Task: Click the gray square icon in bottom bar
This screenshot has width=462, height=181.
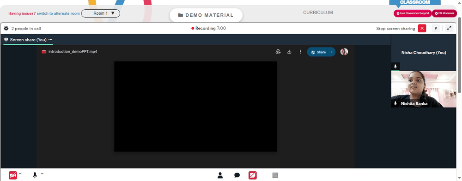Action: click(275, 175)
